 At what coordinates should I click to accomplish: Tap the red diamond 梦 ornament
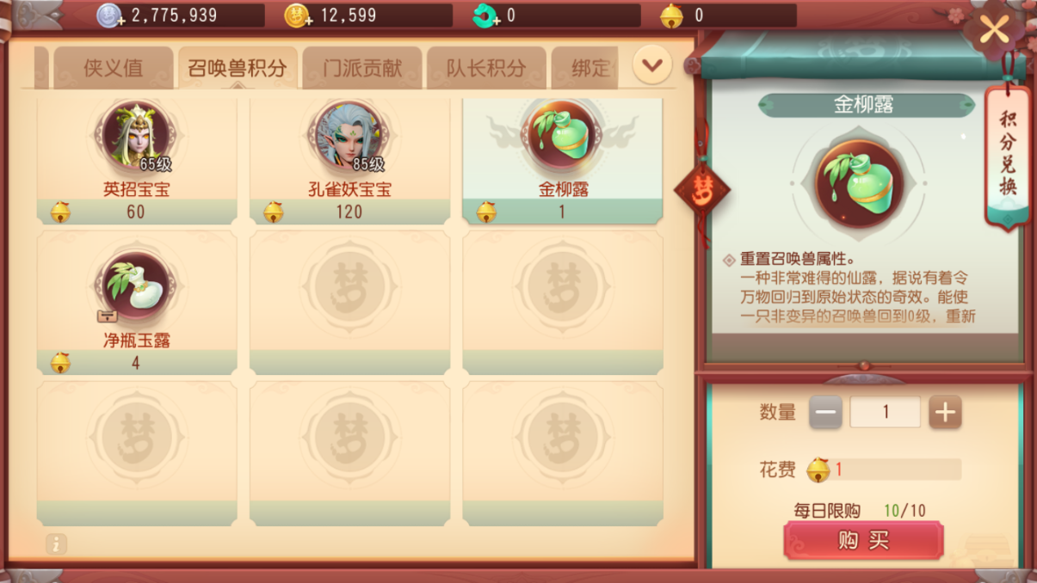[x=701, y=188]
